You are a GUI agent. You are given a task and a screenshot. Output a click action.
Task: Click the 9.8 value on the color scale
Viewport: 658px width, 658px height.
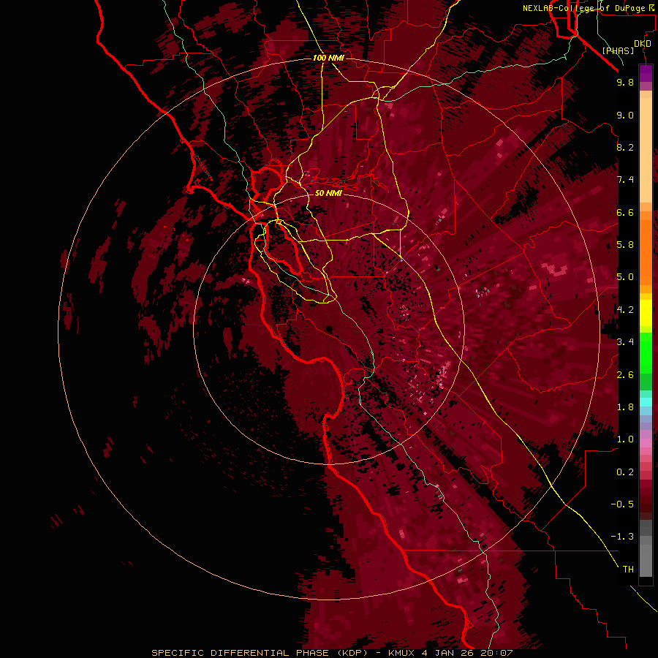click(x=625, y=82)
